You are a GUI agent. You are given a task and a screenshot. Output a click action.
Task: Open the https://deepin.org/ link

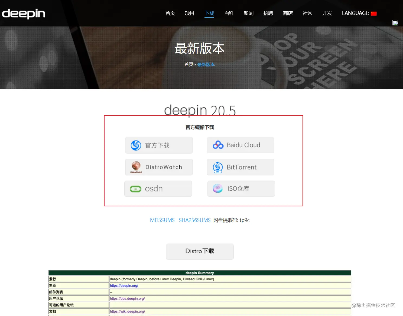(x=124, y=285)
